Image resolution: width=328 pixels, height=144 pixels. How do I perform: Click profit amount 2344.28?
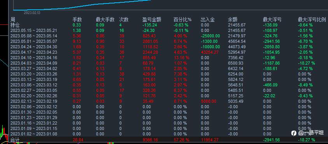pos(150,53)
